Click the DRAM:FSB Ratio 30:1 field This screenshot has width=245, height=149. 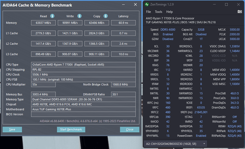[x=123, y=94]
